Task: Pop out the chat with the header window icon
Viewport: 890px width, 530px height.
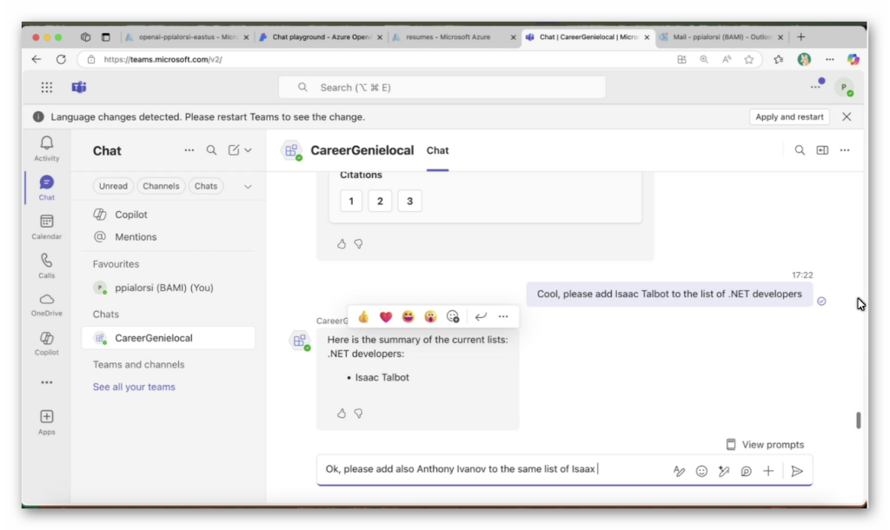Action: 822,150
